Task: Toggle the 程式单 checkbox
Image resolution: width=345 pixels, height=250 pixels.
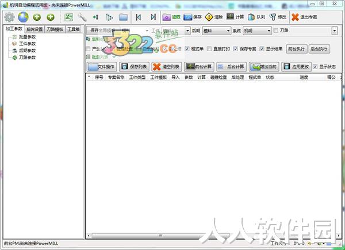Action: pyautogui.click(x=187, y=49)
